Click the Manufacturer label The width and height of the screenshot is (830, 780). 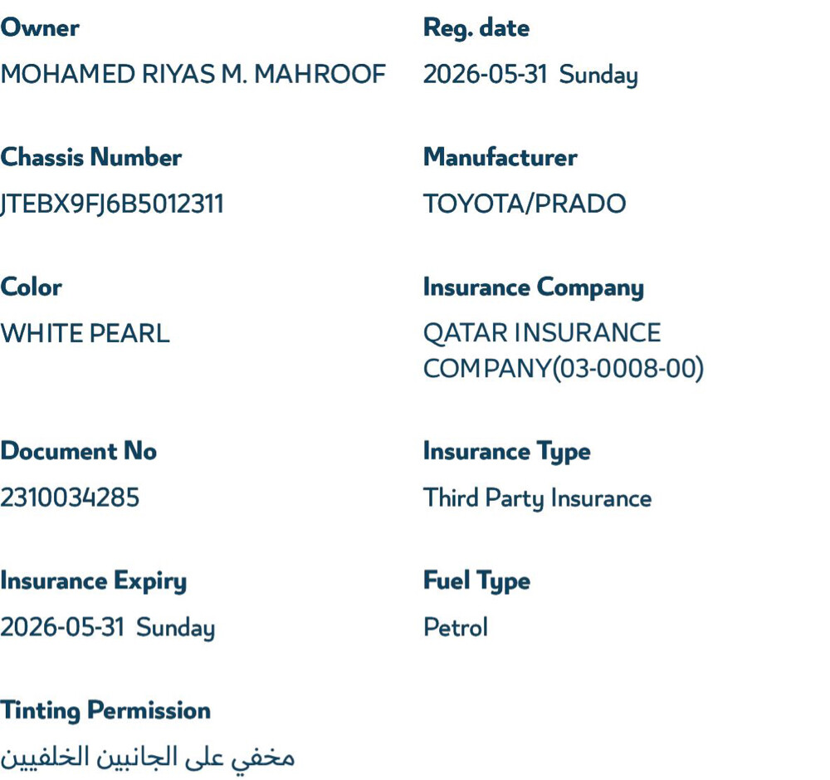500,157
